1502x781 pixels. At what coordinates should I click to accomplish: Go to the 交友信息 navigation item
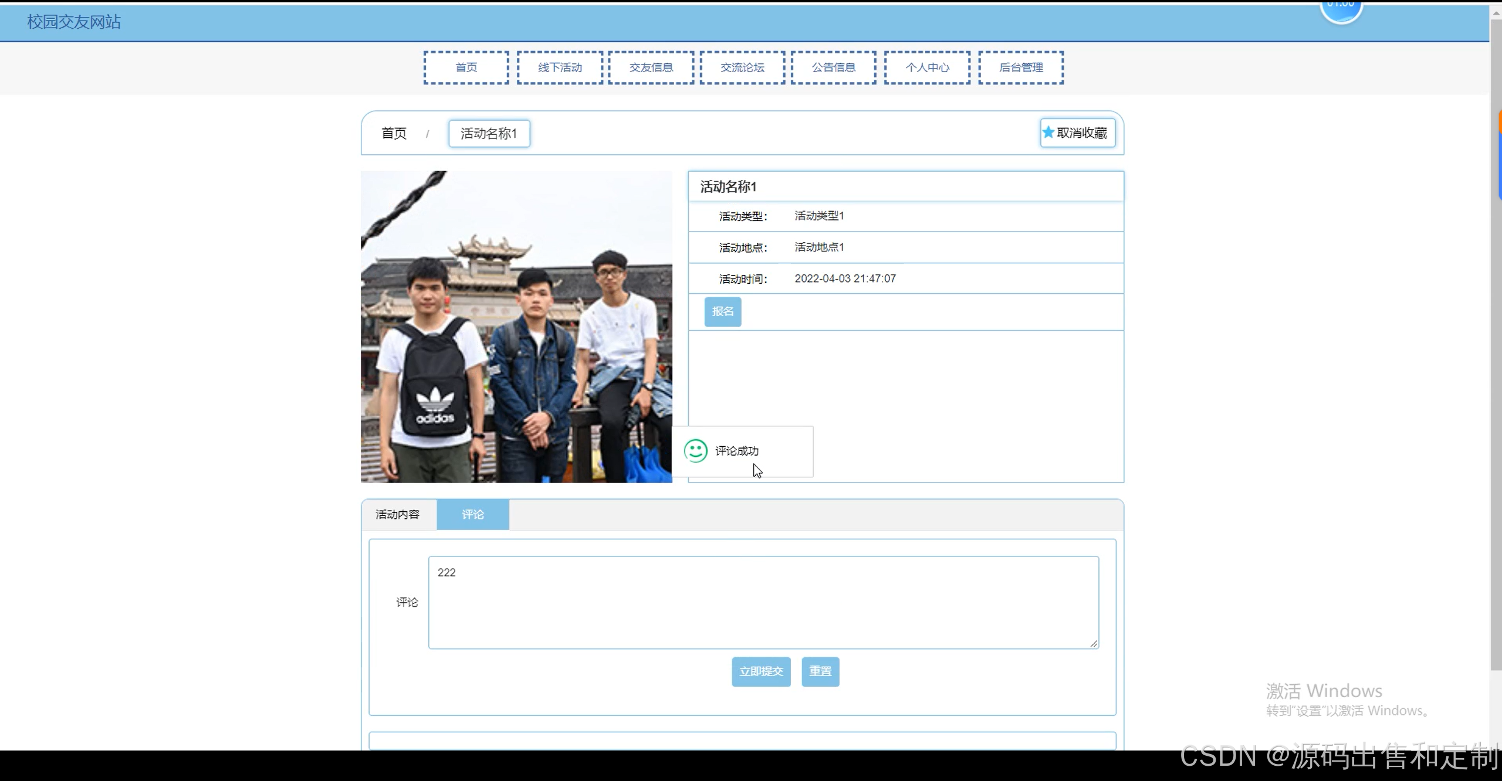[x=651, y=68]
